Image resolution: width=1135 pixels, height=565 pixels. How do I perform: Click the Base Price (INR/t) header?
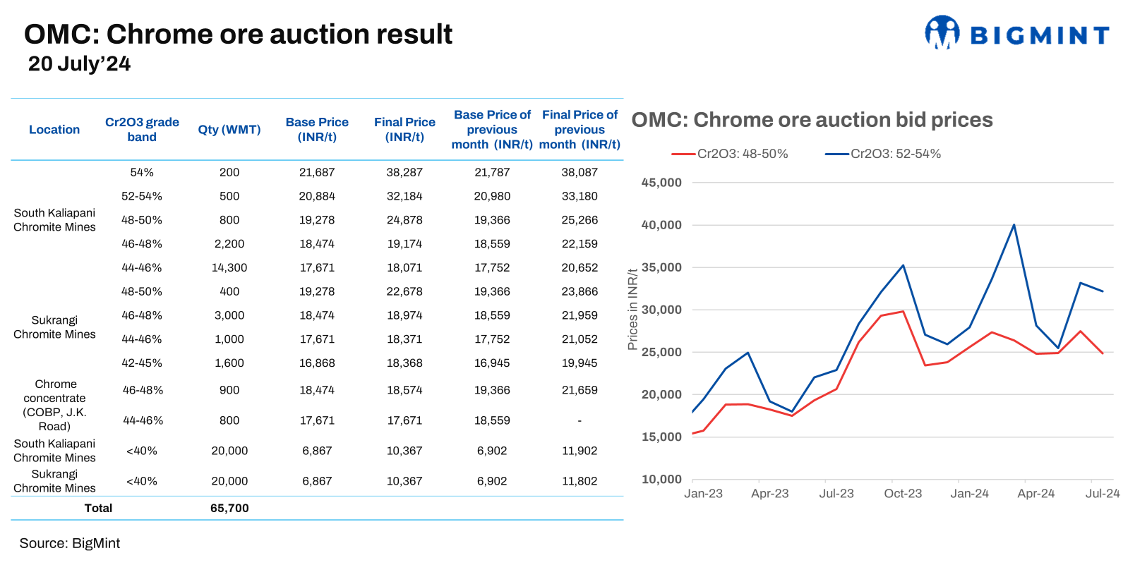tap(317, 130)
